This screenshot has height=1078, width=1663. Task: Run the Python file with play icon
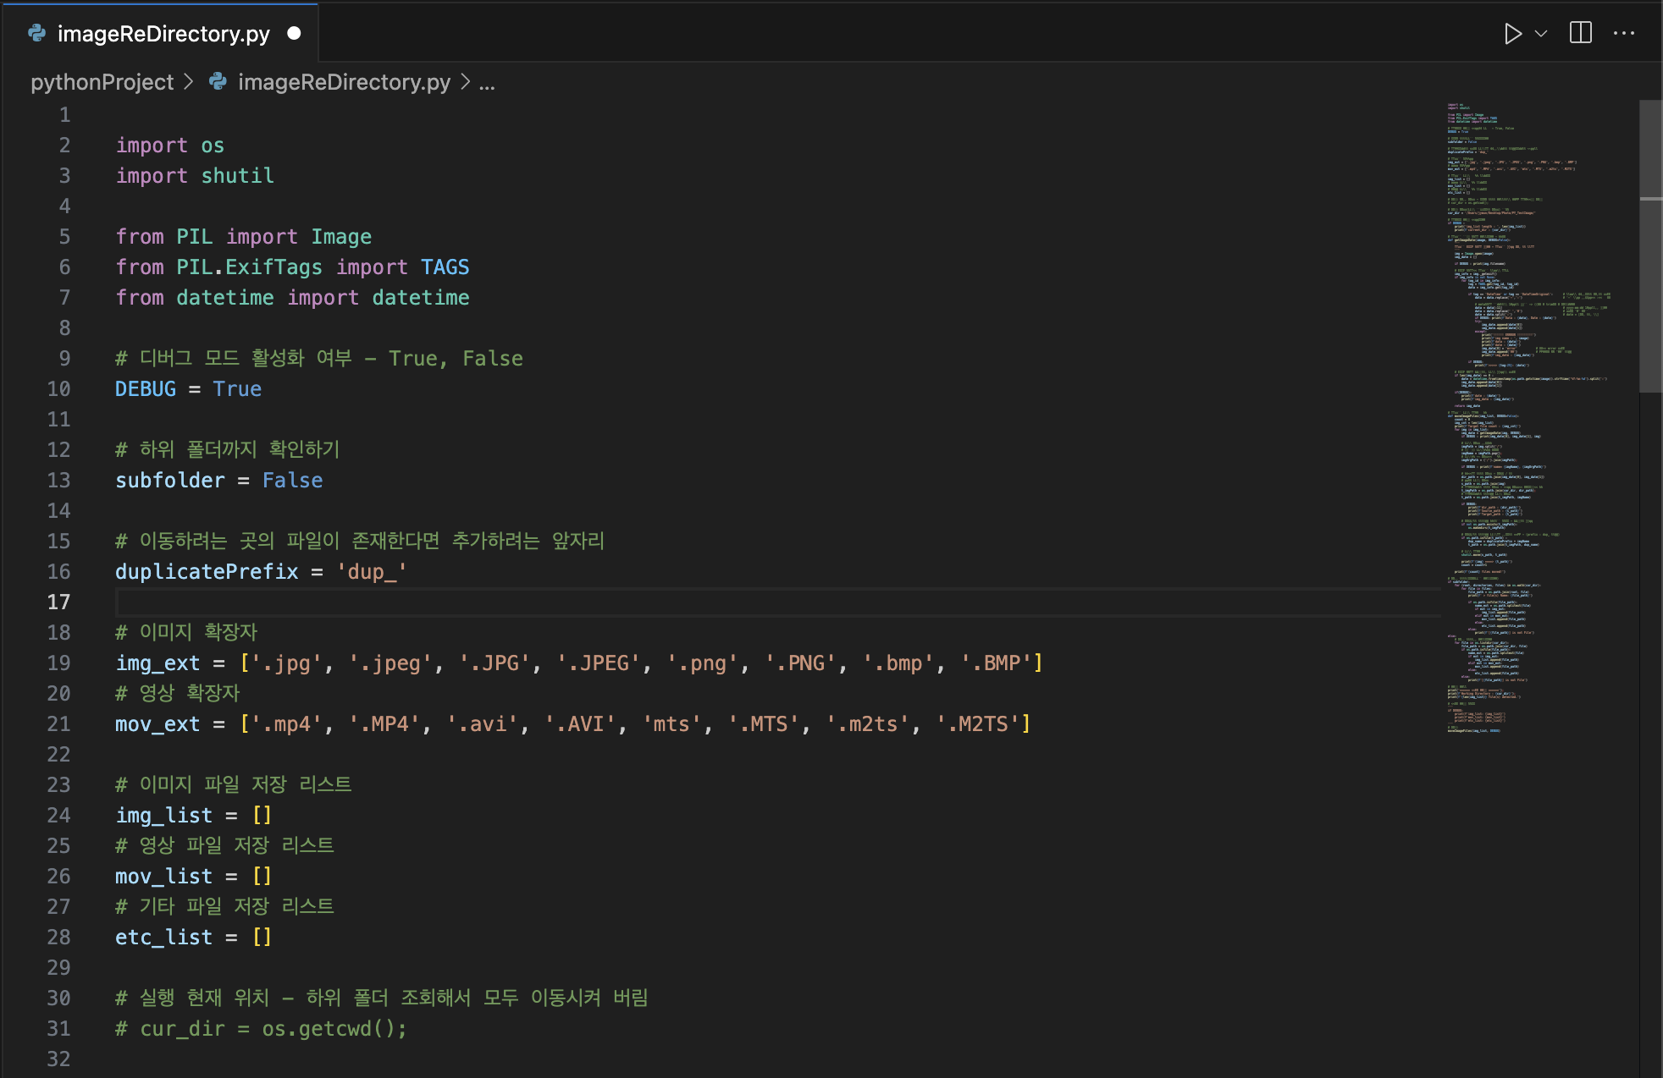[1512, 34]
